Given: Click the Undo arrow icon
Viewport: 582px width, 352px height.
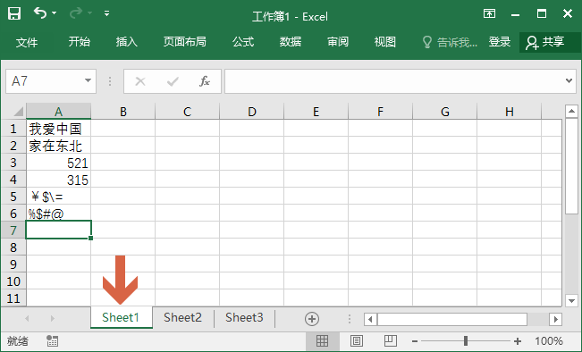Looking at the screenshot, I should tap(39, 13).
